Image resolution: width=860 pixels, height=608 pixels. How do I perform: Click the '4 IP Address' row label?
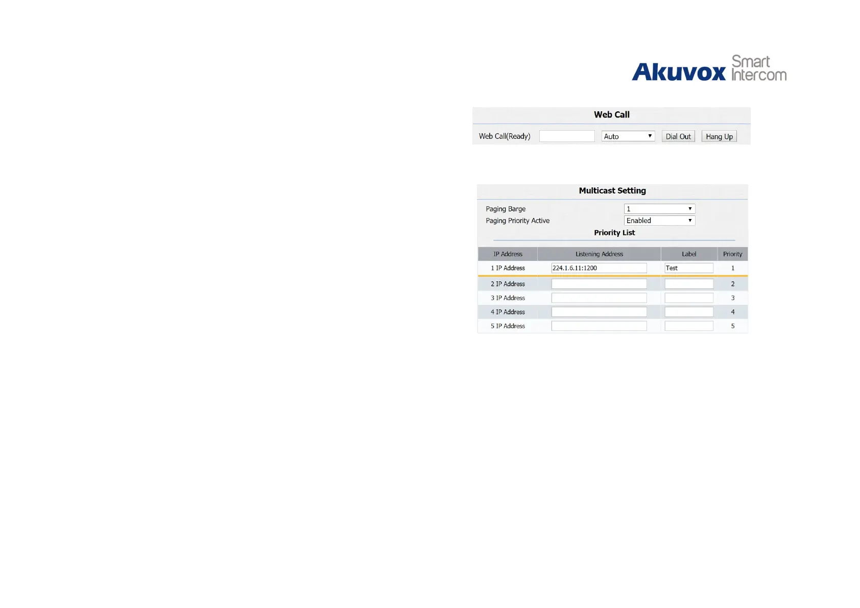click(x=508, y=312)
